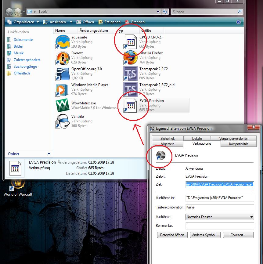
Task: Click the World of Warcraft desktop icon
Action: coord(18,186)
